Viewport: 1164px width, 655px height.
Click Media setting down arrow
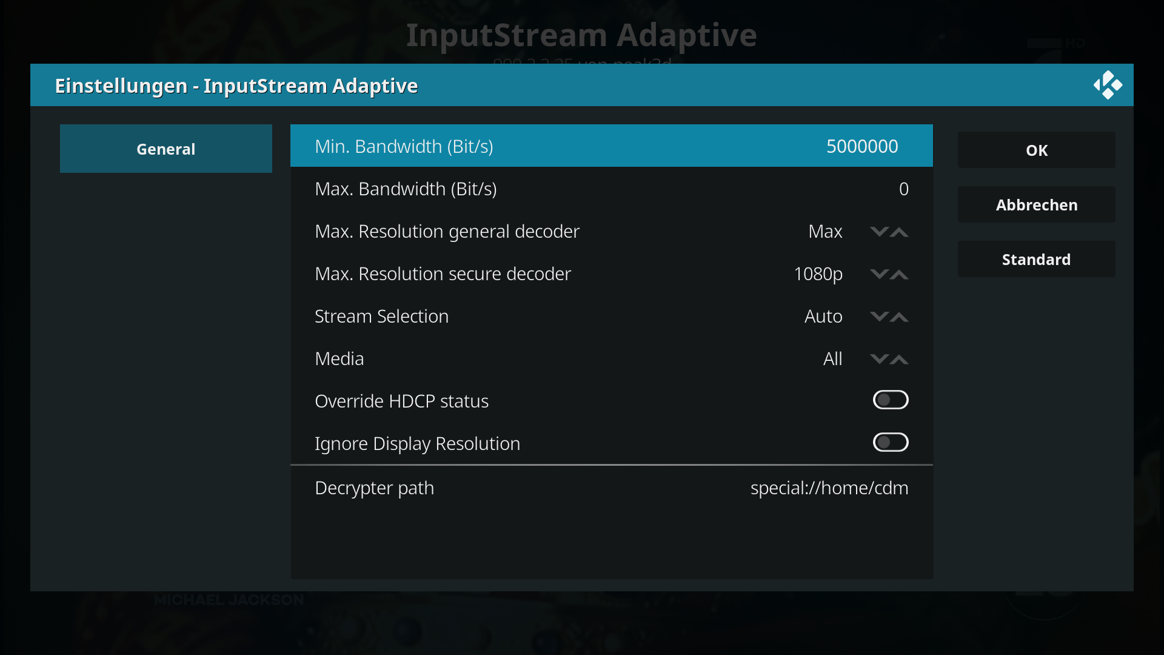pyautogui.click(x=879, y=359)
